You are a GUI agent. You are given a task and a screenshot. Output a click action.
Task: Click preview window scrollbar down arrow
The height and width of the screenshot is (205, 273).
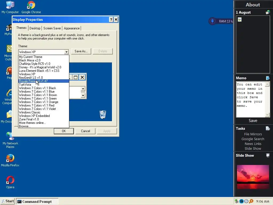[83, 95]
